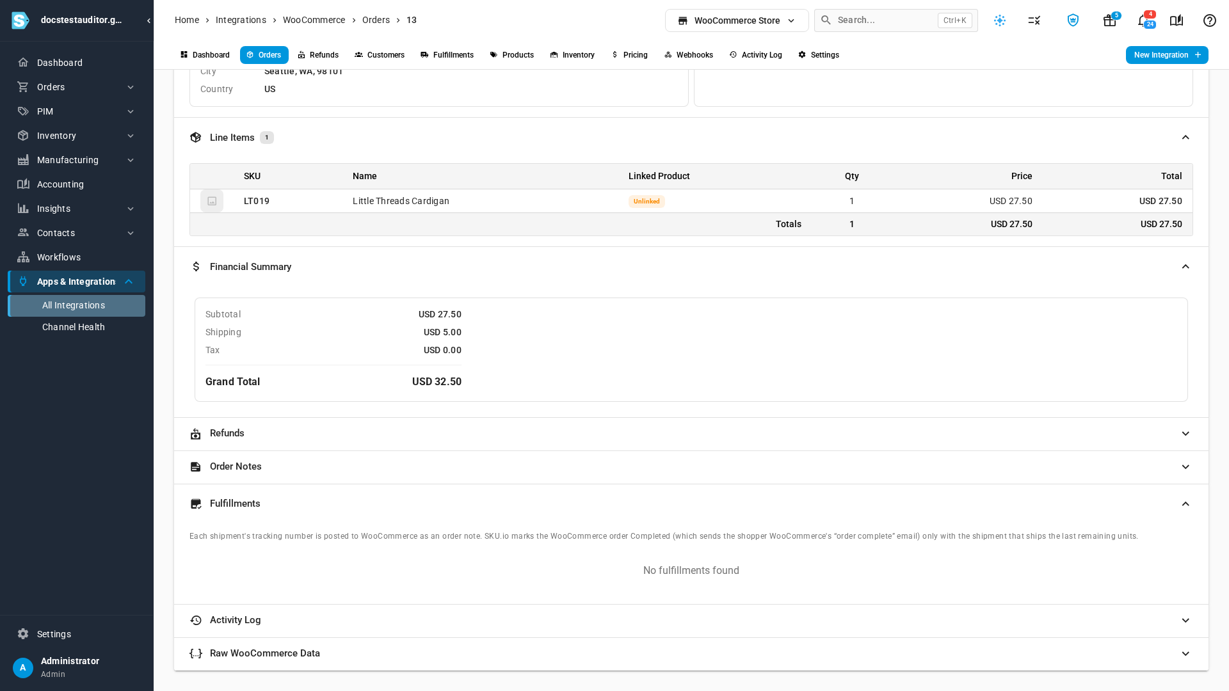Image resolution: width=1229 pixels, height=691 pixels.
Task: Go to the Products tab
Action: click(x=512, y=55)
